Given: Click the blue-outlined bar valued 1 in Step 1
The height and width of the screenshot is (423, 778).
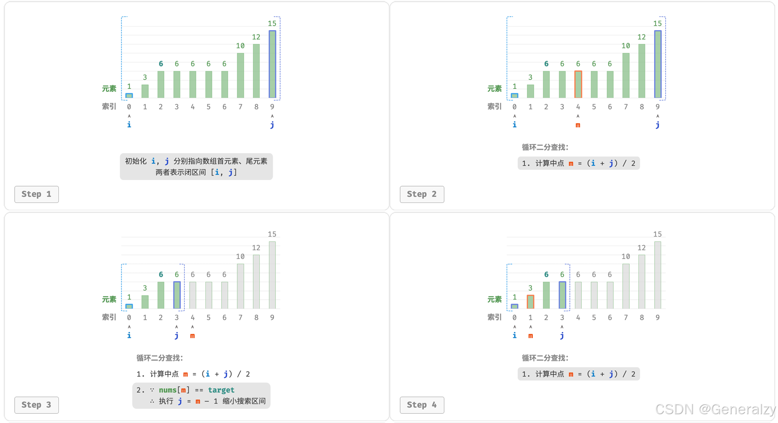Looking at the screenshot, I should click(129, 95).
